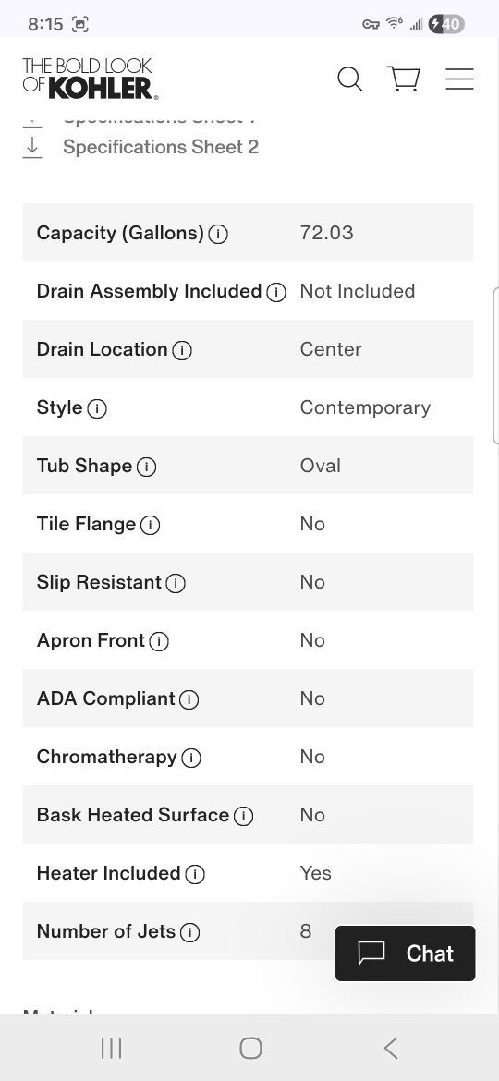Screen dimensions: 499x1081
Task: Tap Android home button
Action: click(x=250, y=1049)
